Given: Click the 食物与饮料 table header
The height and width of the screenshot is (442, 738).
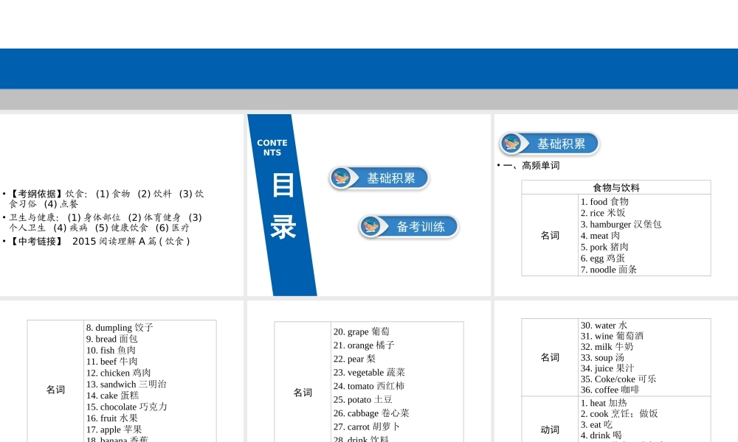Looking at the screenshot, I should point(616,187).
